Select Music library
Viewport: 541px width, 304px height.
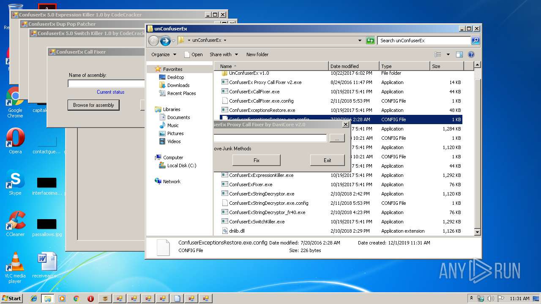(173, 125)
